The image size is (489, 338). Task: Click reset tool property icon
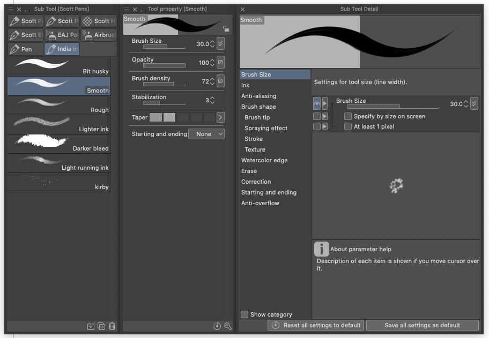pyautogui.click(x=217, y=326)
